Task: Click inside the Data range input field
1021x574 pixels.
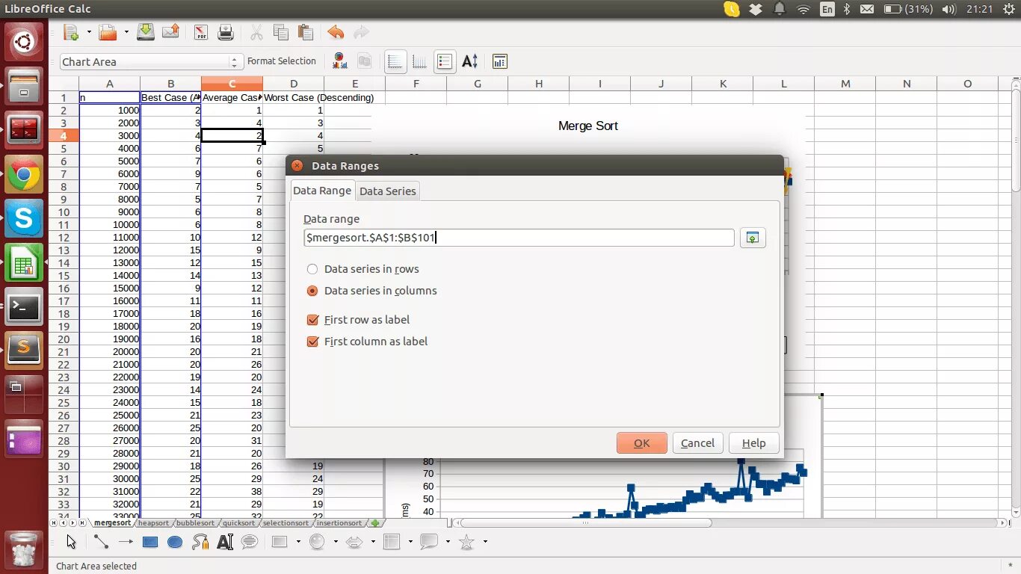Action: 519,238
